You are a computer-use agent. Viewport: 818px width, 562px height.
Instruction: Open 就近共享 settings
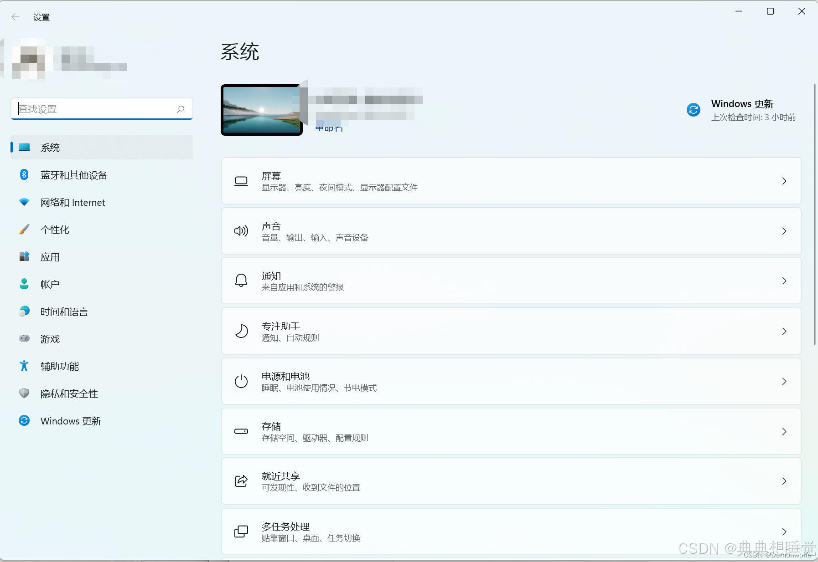point(511,481)
